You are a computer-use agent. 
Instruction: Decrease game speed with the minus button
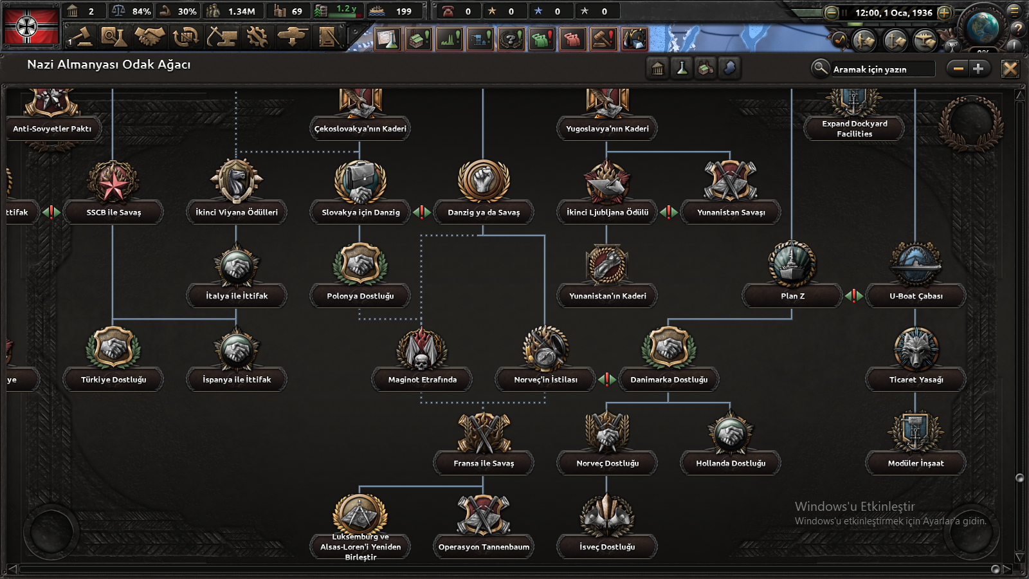pyautogui.click(x=832, y=12)
